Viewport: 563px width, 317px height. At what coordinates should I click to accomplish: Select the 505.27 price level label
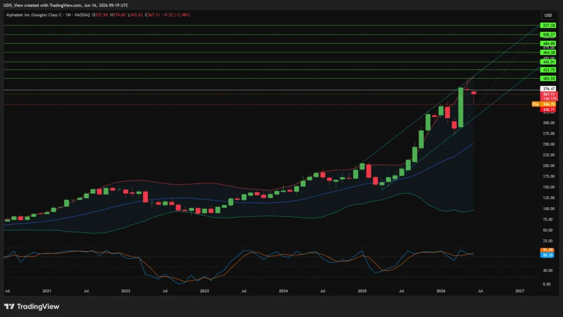click(548, 35)
